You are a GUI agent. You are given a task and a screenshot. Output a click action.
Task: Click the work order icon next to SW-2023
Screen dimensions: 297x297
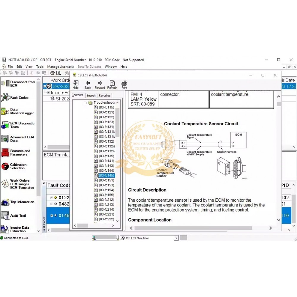pyautogui.click(x=49, y=86)
